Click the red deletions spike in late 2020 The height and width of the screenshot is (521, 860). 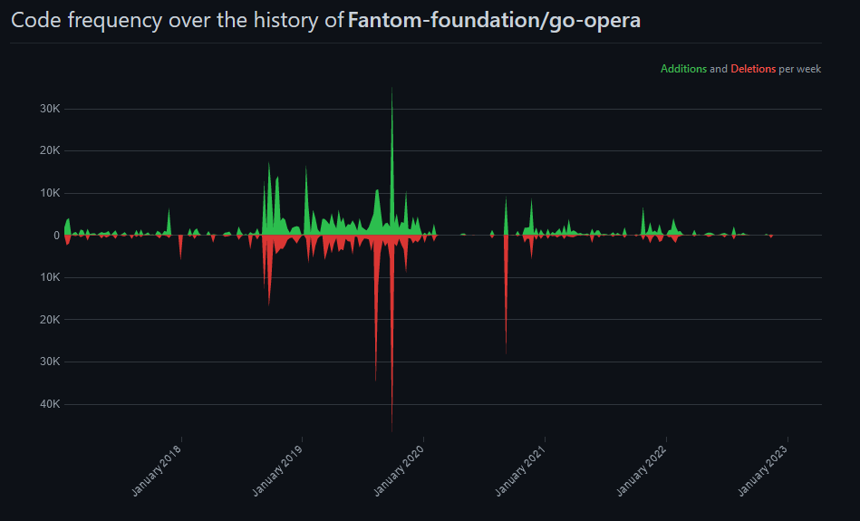[506, 296]
